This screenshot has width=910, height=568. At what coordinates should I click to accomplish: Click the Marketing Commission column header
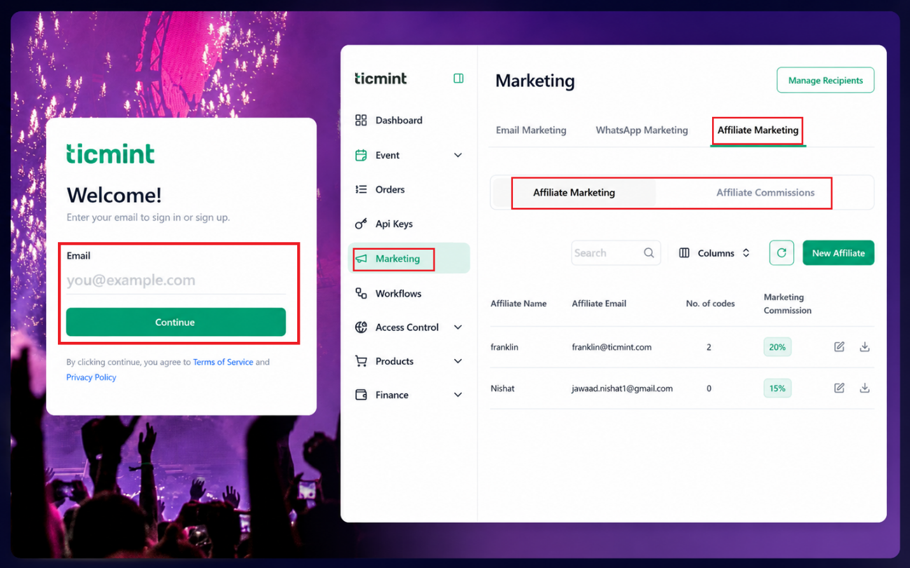click(787, 304)
